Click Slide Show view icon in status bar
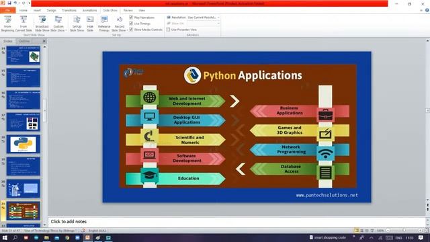 372,231
